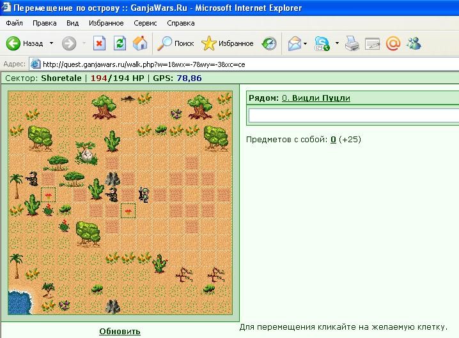This screenshot has width=459, height=338.
Task: Click the soldier next to the palm tree
Action: coord(32,178)
